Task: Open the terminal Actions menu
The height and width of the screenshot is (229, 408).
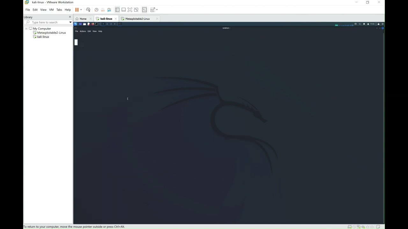Action: (x=83, y=31)
